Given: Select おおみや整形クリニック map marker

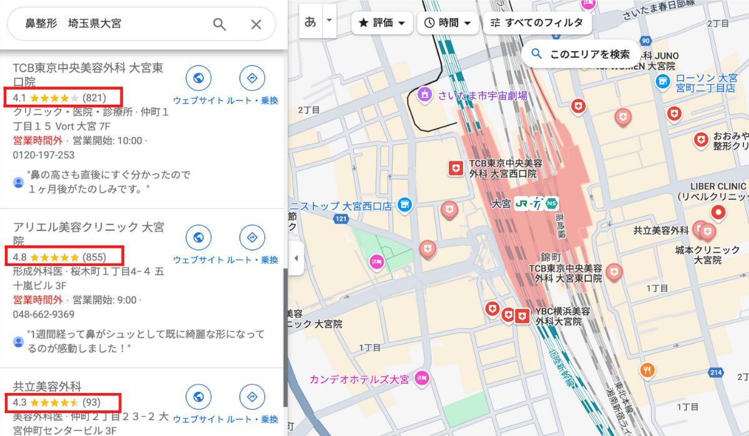Looking at the screenshot, I should [700, 139].
